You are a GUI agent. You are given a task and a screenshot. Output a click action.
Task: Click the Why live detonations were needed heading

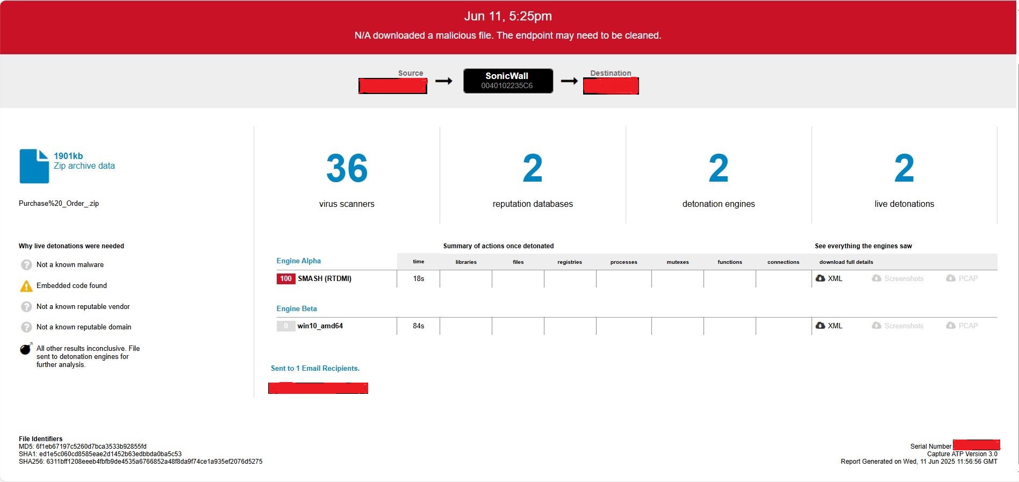pyautogui.click(x=71, y=246)
